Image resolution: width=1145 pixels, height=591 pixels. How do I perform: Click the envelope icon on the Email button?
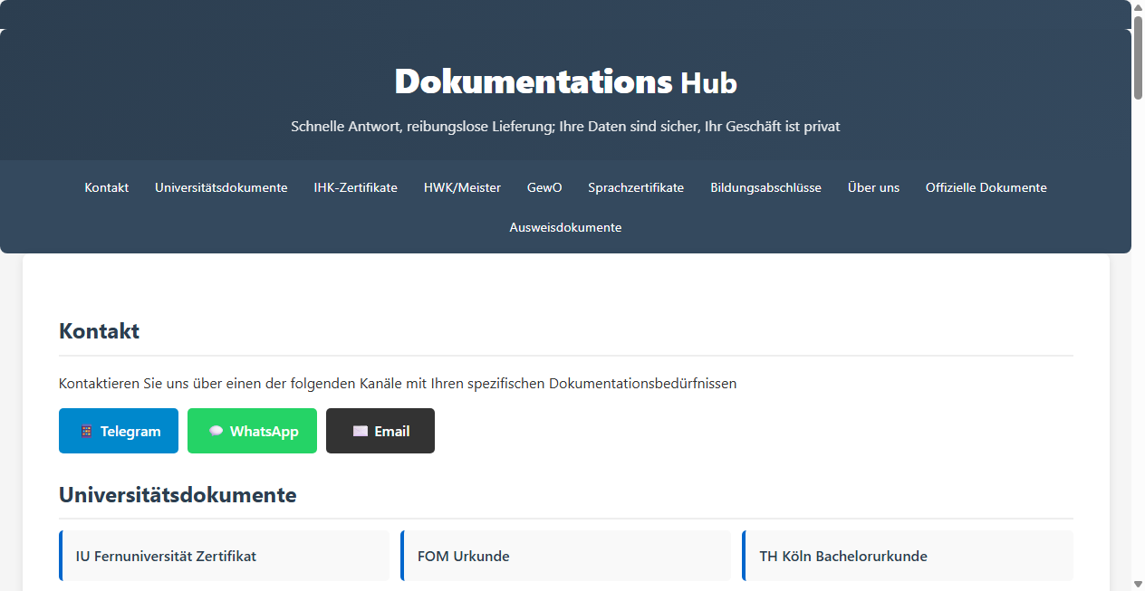tap(359, 431)
